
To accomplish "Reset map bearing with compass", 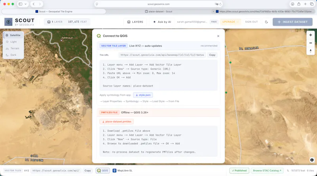I will [x=311, y=51].
